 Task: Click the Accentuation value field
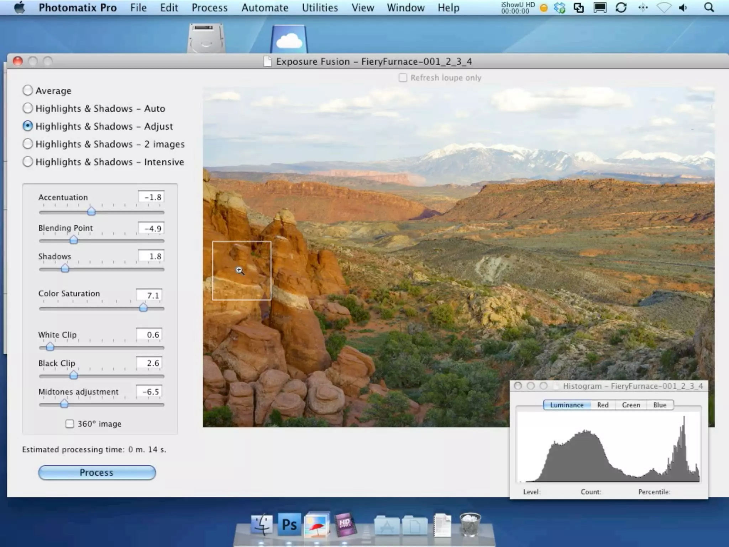click(151, 197)
